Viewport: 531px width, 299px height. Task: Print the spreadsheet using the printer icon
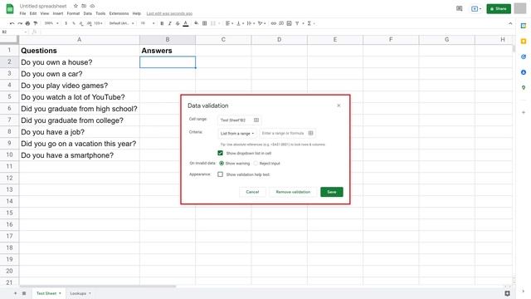[27, 23]
